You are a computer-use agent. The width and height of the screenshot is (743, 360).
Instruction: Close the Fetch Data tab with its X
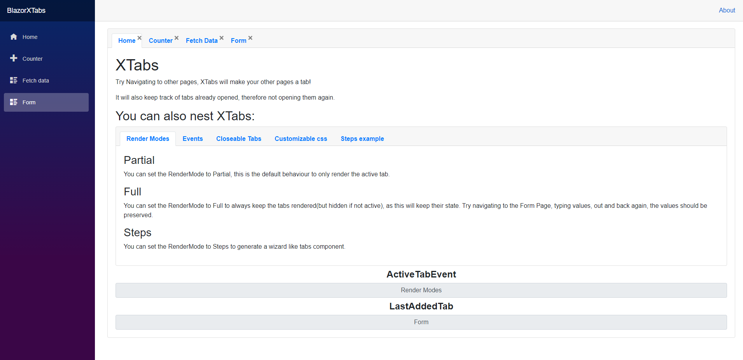(x=221, y=38)
